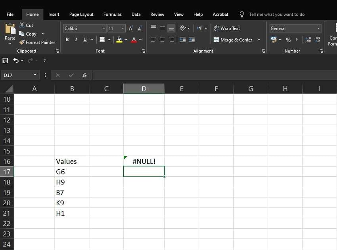
Task: Select column D header
Action: [x=144, y=89]
